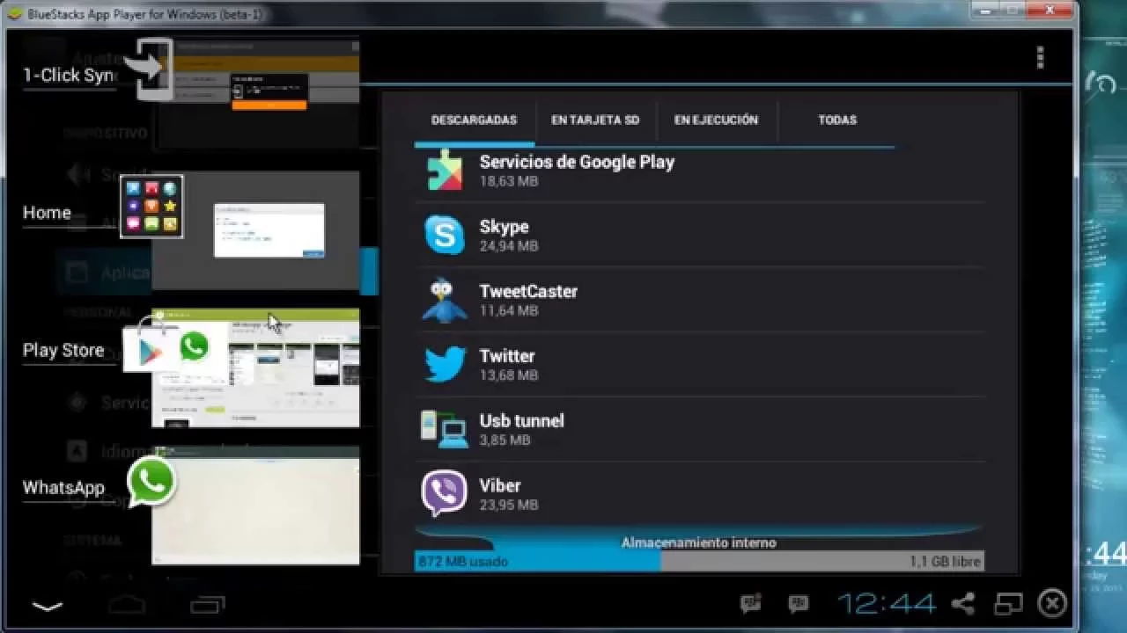Viewport: 1127px width, 633px height.
Task: Click the WhatsApp label in recents
Action: point(63,488)
